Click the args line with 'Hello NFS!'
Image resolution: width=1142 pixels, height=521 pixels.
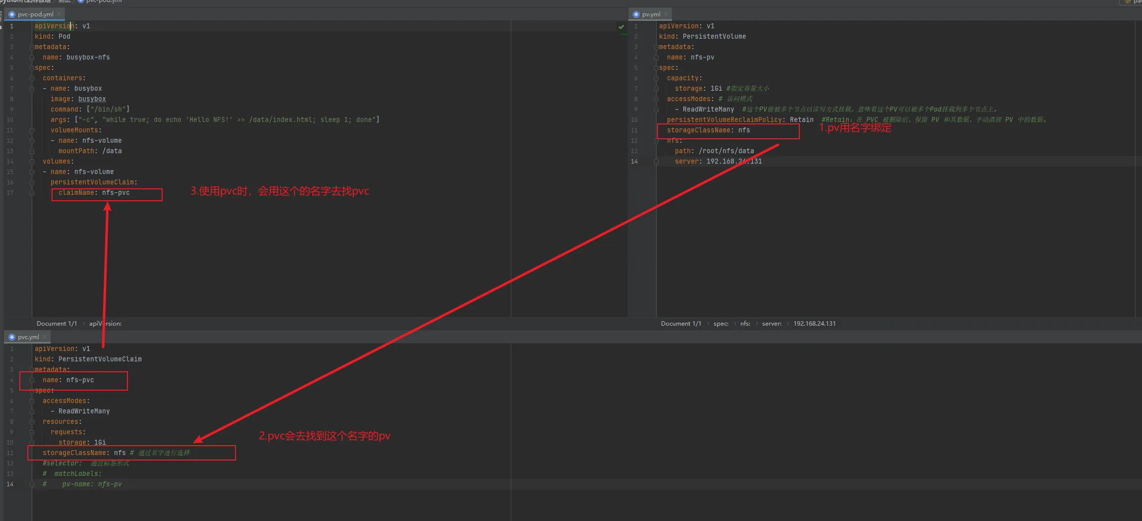(x=215, y=120)
